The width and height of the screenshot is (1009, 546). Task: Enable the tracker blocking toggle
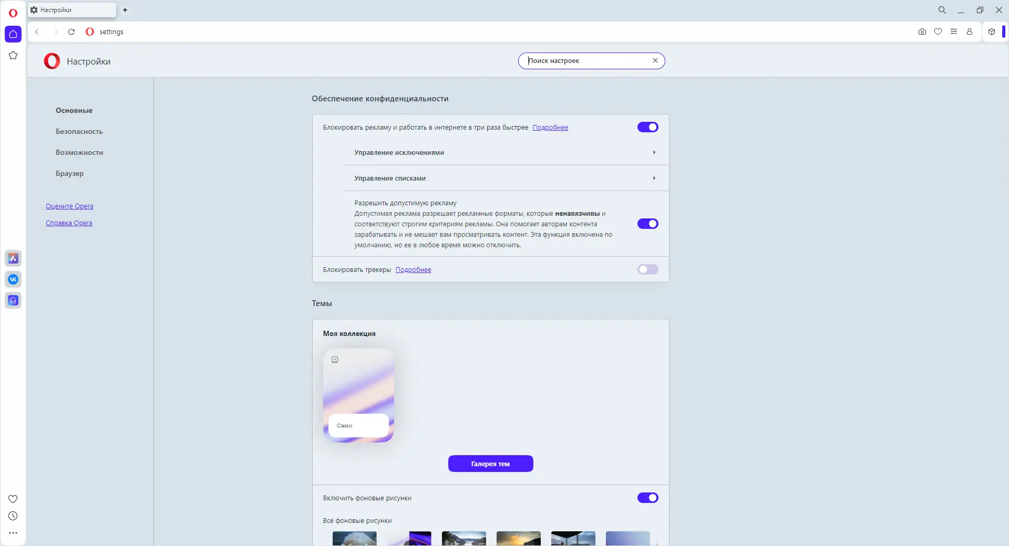coord(647,269)
